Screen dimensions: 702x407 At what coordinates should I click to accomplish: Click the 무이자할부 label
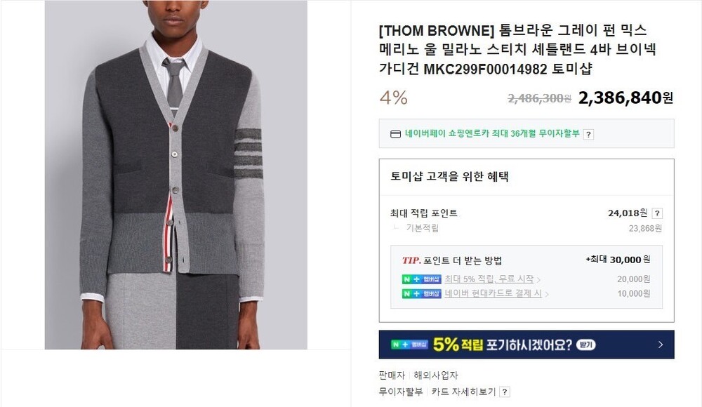400,392
